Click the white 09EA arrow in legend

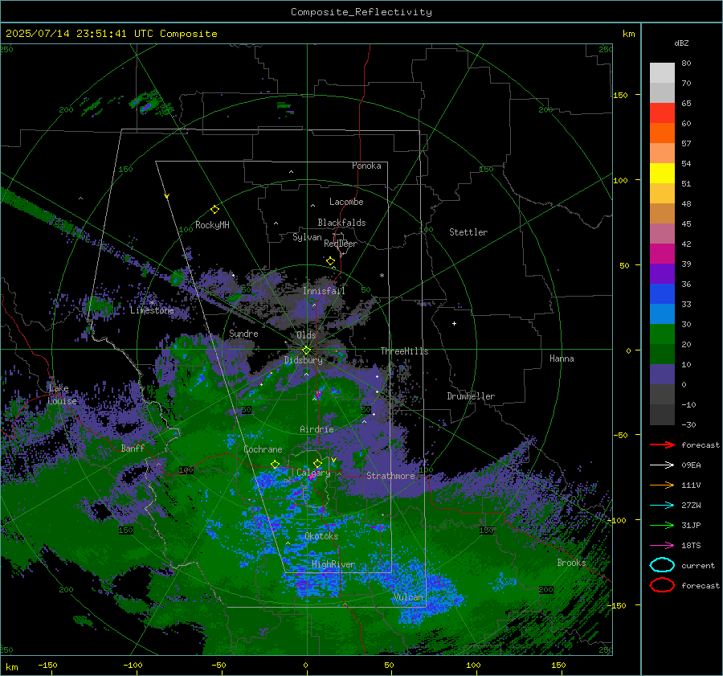tap(662, 465)
